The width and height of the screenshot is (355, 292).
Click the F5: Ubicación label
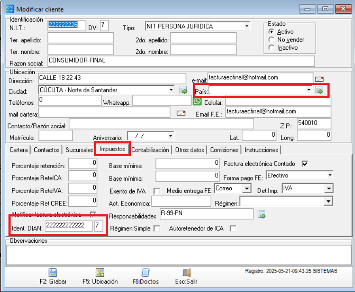click(x=100, y=281)
